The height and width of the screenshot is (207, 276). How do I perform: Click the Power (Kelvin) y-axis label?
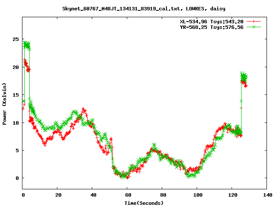coord(4,104)
